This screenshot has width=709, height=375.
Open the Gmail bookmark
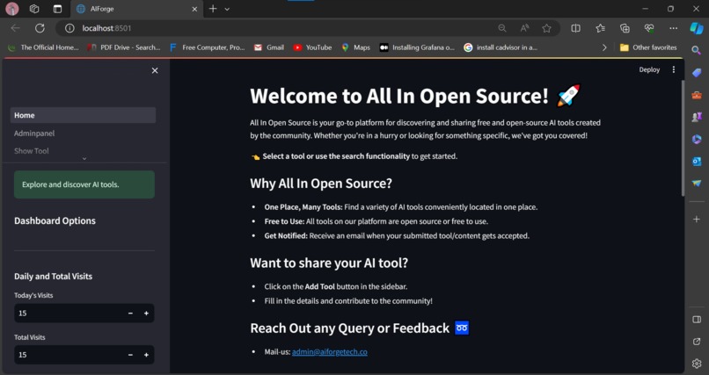[268, 47]
